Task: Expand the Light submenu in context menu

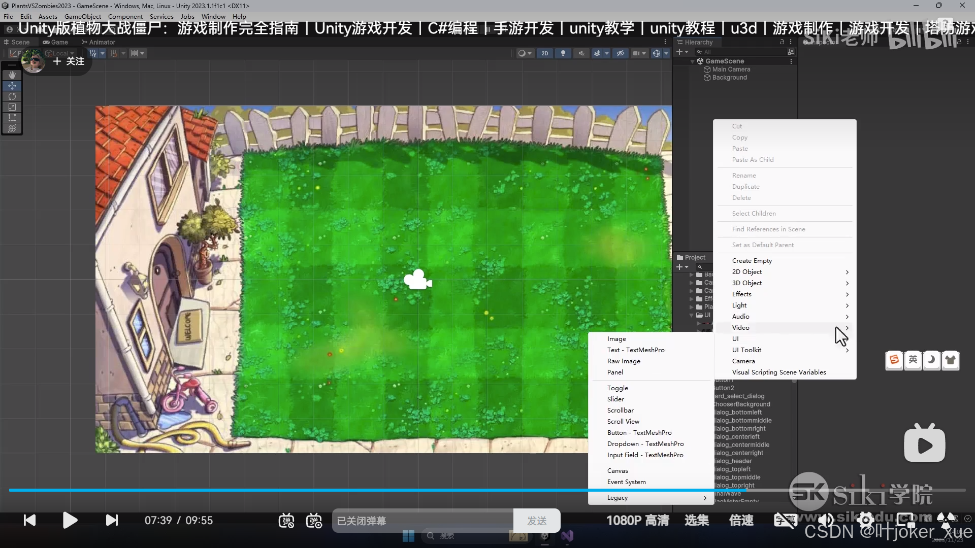Action: click(x=739, y=305)
